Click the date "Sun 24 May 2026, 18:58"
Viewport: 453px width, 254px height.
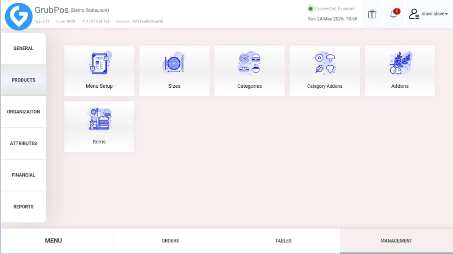click(332, 19)
